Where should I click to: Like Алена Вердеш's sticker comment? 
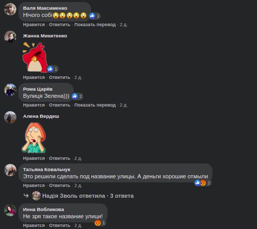click(x=34, y=158)
